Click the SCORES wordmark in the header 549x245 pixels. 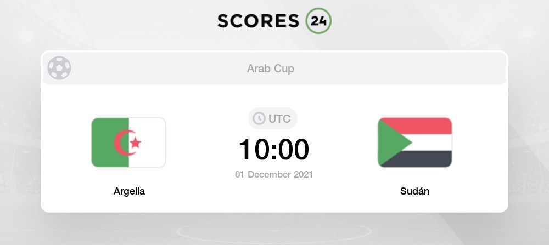coord(259,20)
